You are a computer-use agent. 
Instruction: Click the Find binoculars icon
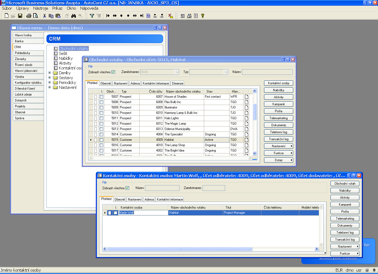click(x=73, y=16)
